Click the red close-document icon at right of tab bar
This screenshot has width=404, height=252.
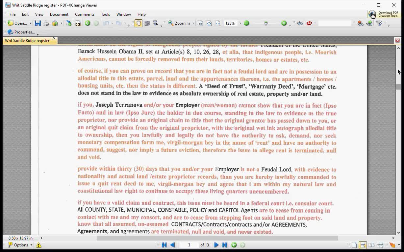pyautogui.click(x=397, y=40)
